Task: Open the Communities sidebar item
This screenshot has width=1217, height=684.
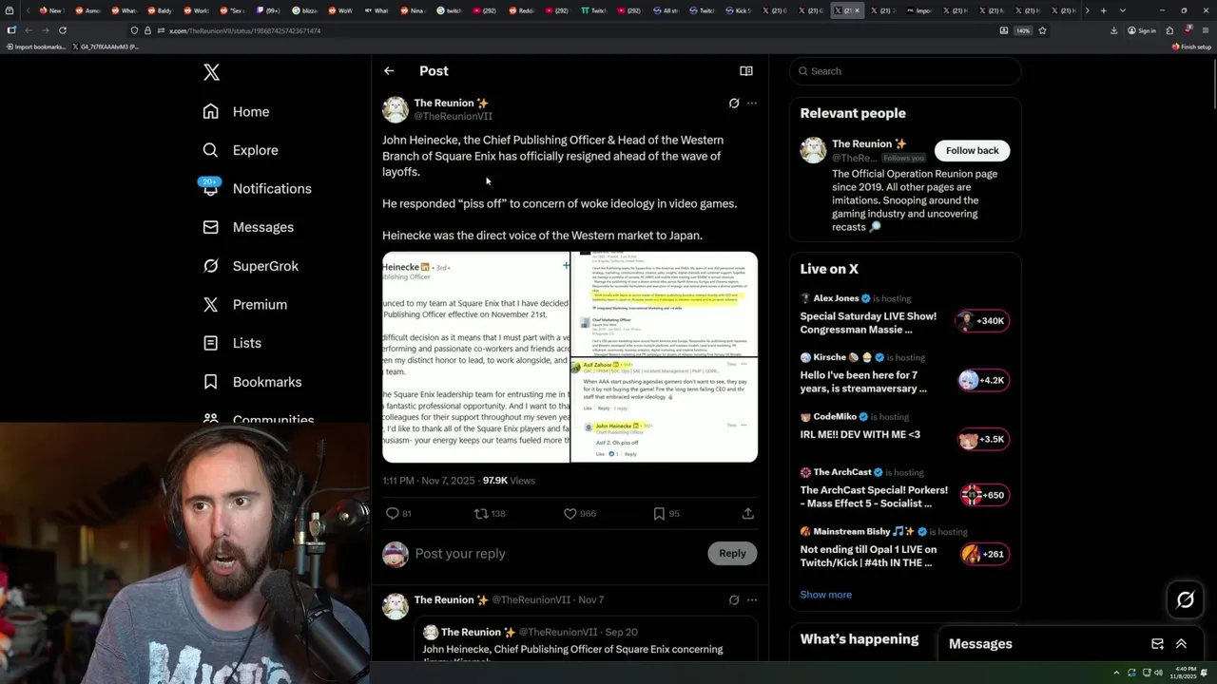Action: [x=258, y=420]
